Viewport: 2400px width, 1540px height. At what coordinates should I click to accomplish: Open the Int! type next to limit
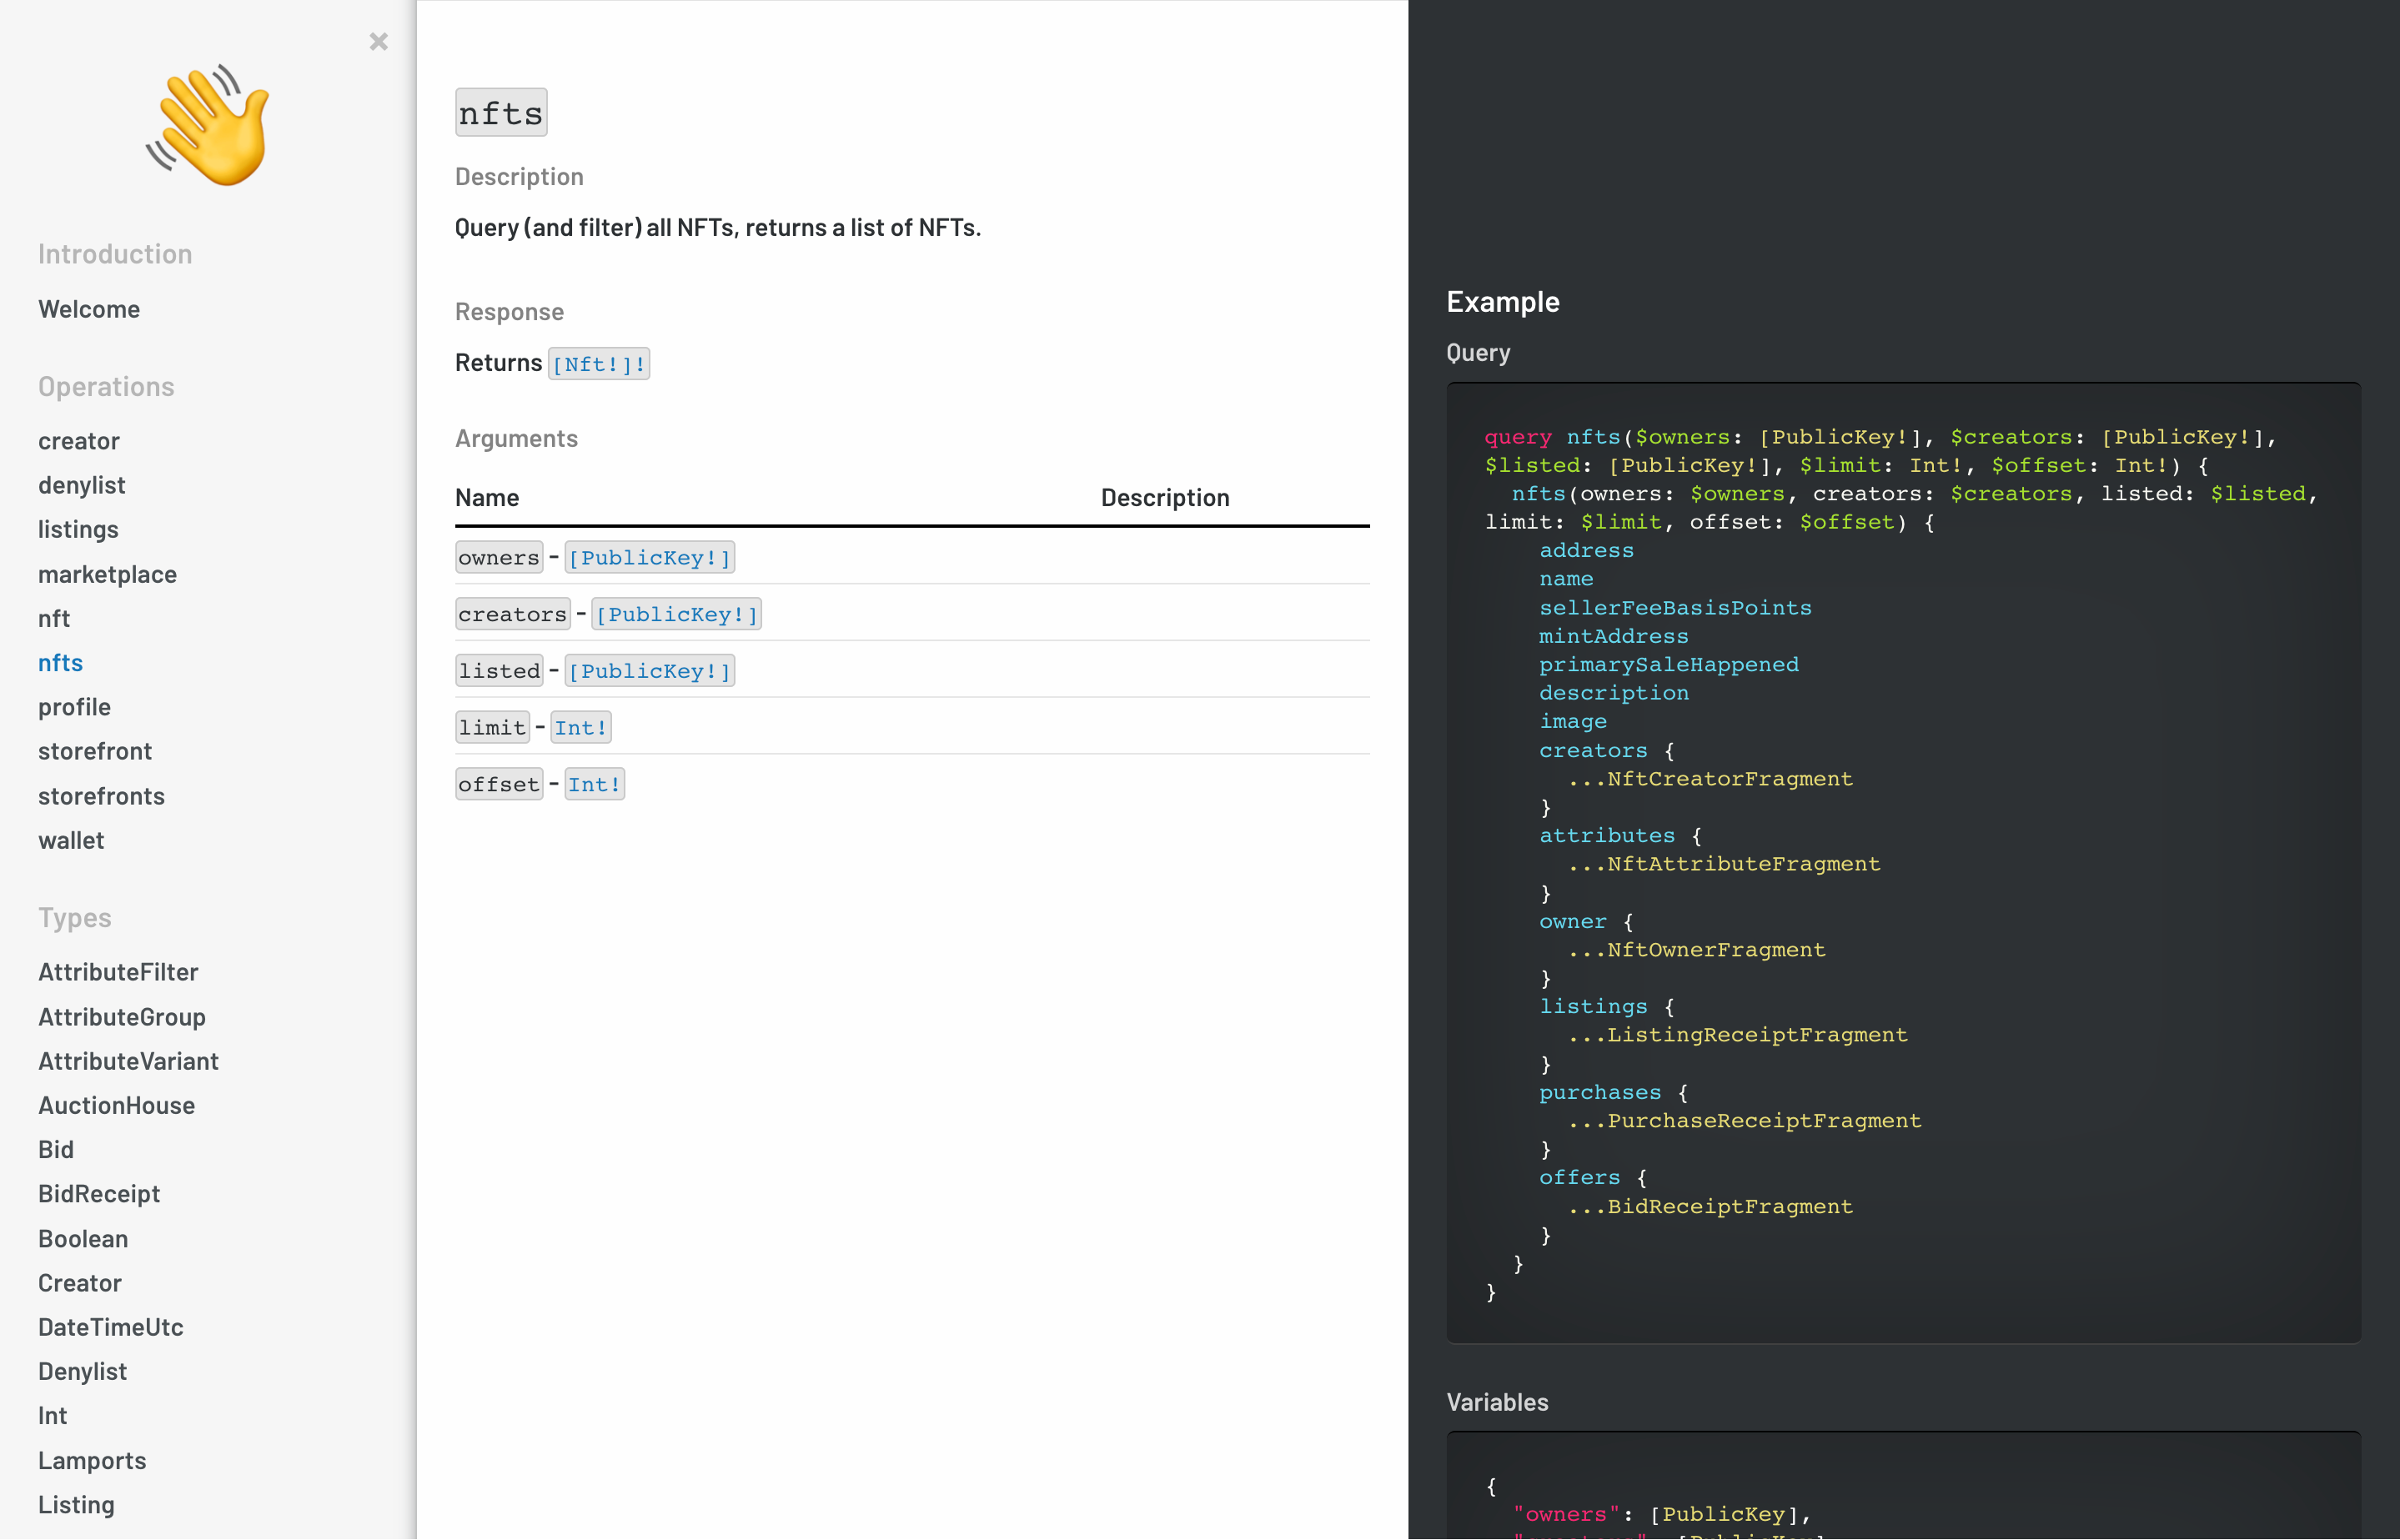(580, 727)
